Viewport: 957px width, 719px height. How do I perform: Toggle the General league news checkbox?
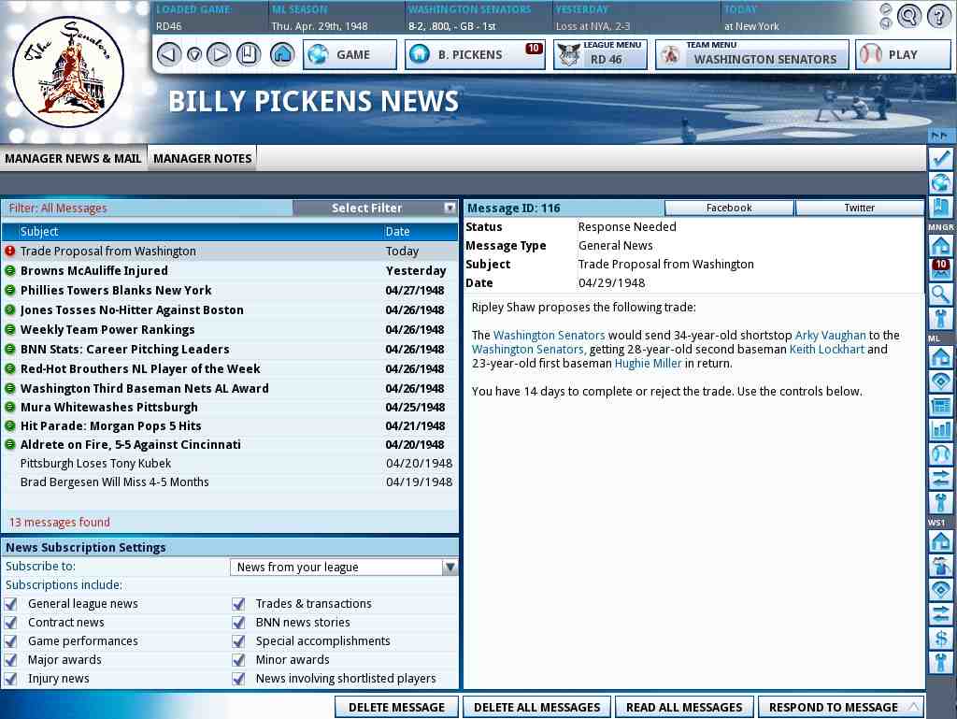pos(11,604)
